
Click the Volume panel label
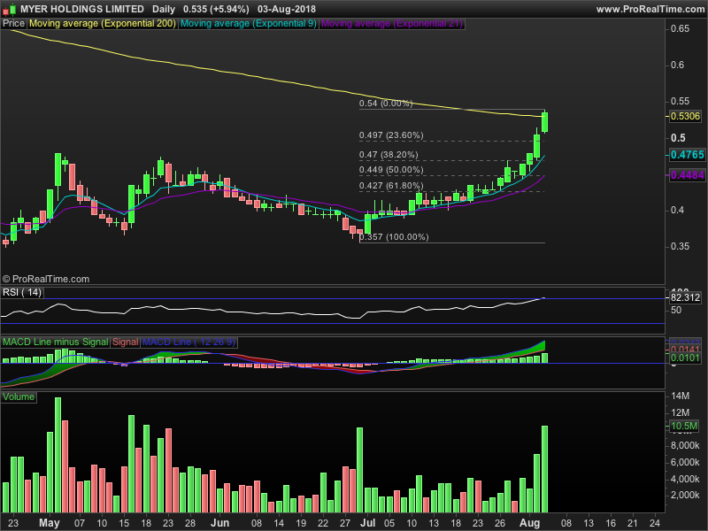click(19, 396)
